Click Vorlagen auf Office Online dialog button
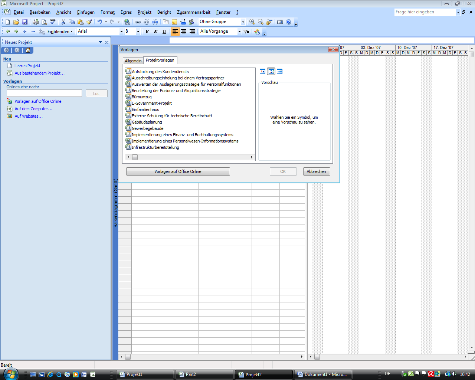This screenshot has height=380, width=475. [178, 171]
